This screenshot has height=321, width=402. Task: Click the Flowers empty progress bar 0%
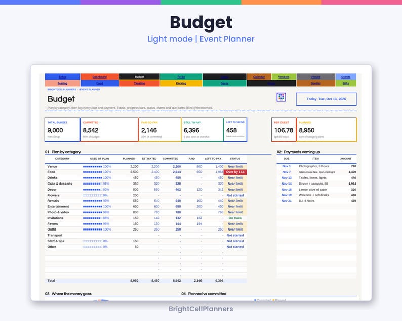coord(95,195)
